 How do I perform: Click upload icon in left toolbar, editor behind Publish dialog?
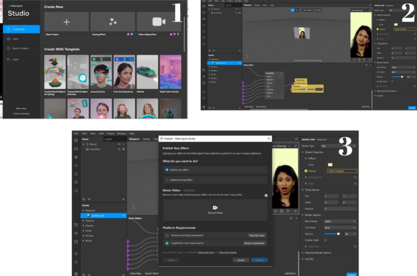(76, 242)
